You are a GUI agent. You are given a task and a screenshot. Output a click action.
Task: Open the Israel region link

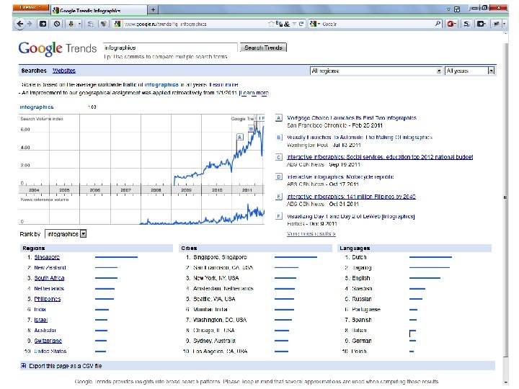point(40,320)
